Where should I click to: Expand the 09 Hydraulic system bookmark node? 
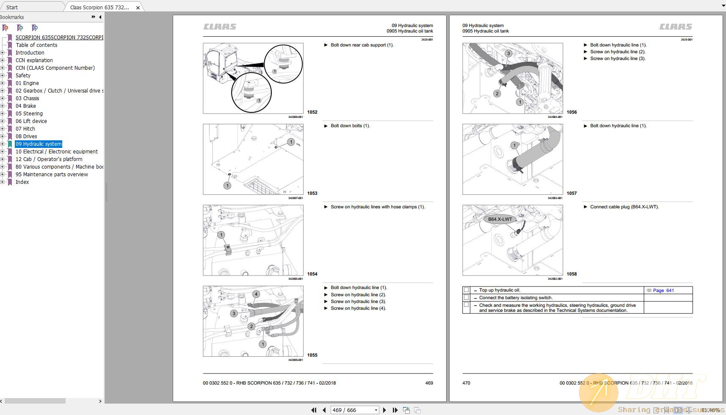(x=2, y=144)
